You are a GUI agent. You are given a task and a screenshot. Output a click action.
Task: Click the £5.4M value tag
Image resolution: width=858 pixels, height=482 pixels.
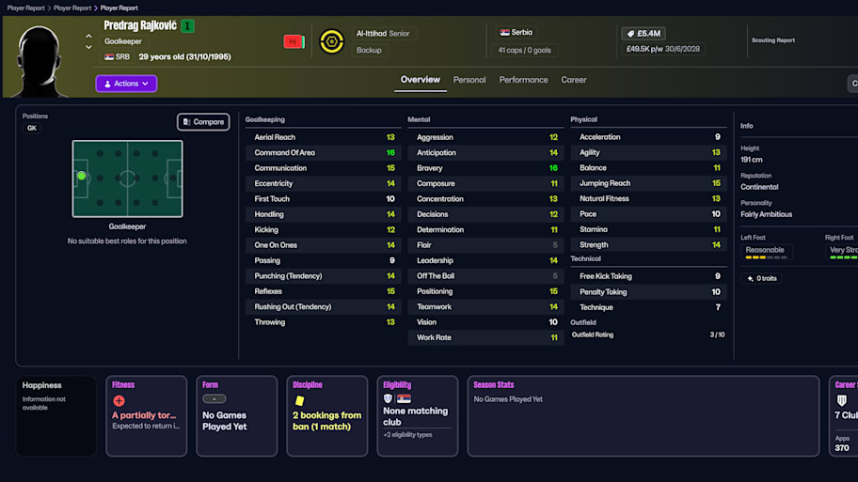643,33
